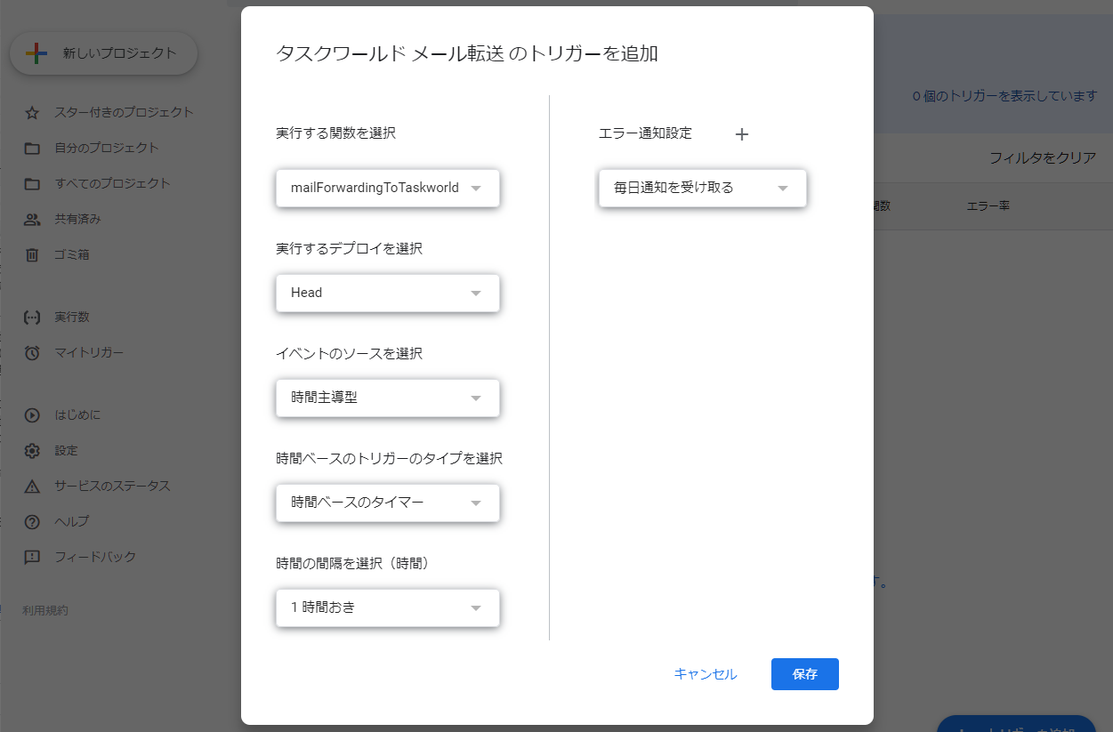This screenshot has height=732, width=1113.
Task: Open すべてのプロジェクト in the sidebar
Action: tap(112, 183)
